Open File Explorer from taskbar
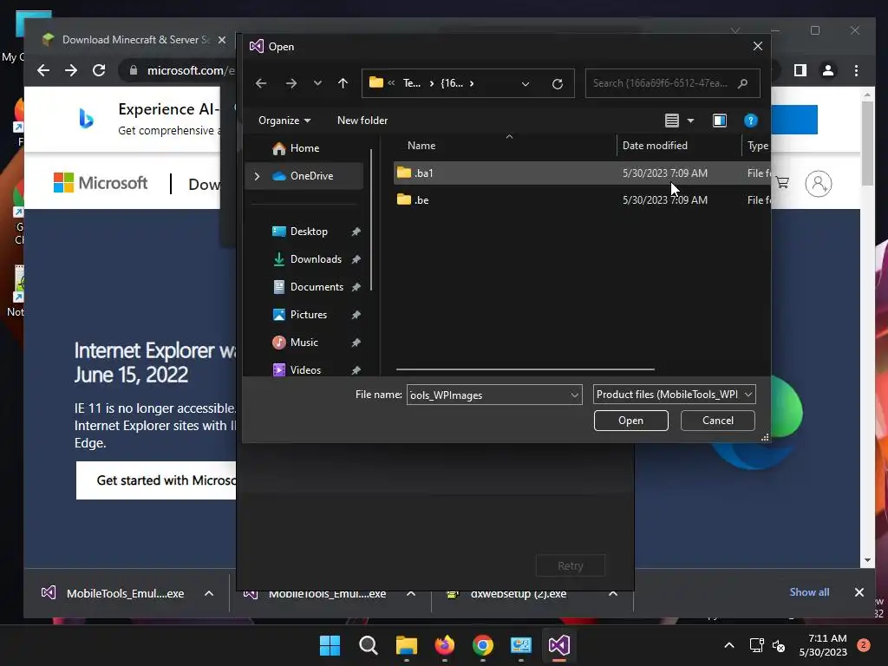The image size is (888, 666). point(406,645)
